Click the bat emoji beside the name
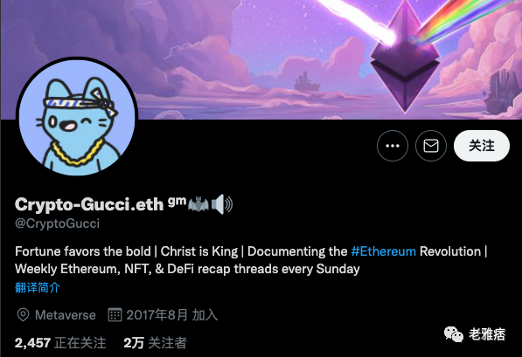This screenshot has height=357, width=522. 198,204
